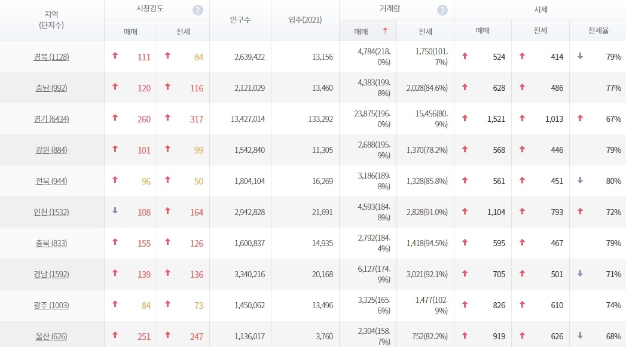Open 인천 (1532) region link
The height and width of the screenshot is (347, 626).
[x=51, y=213]
